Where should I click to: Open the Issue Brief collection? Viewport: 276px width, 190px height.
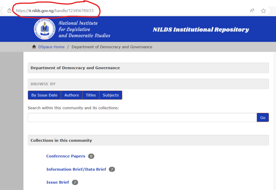58,182
